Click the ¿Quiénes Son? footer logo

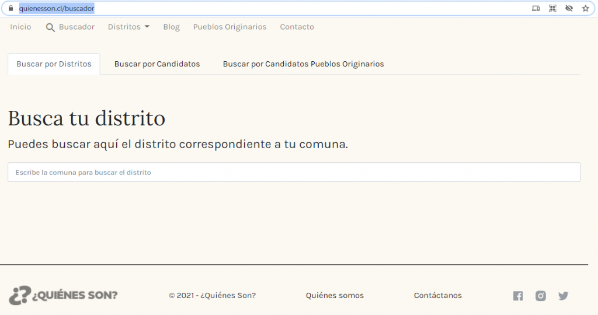(x=63, y=295)
